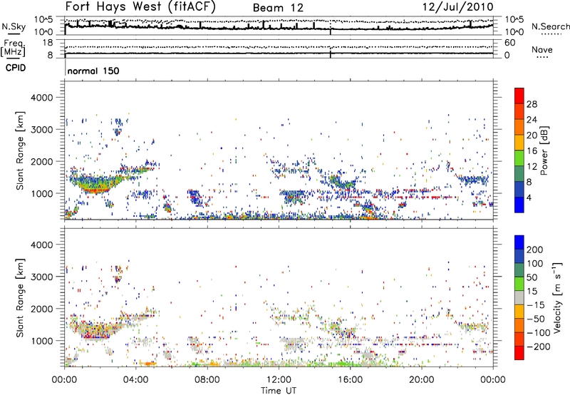Click the '20' Power colorbar value
The width and height of the screenshot is (570, 395).
[x=532, y=135]
